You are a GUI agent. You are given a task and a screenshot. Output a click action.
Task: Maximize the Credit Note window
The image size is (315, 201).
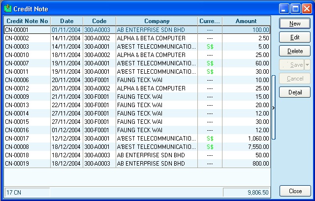(x=295, y=9)
